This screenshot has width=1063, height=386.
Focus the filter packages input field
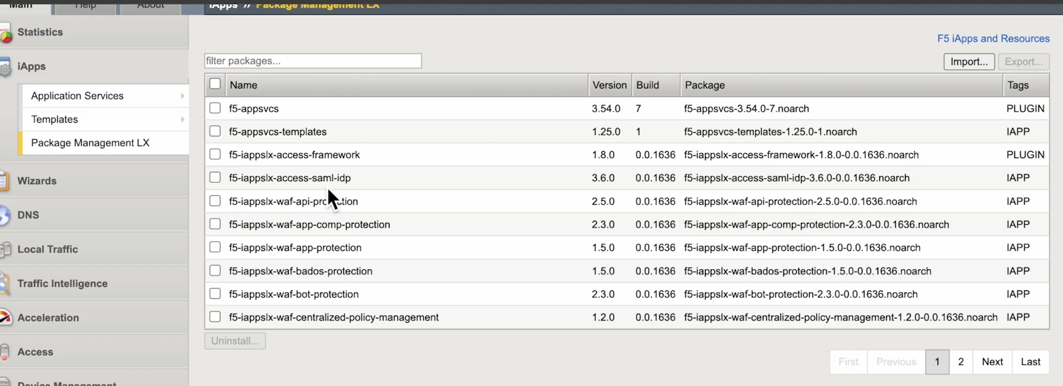click(313, 61)
